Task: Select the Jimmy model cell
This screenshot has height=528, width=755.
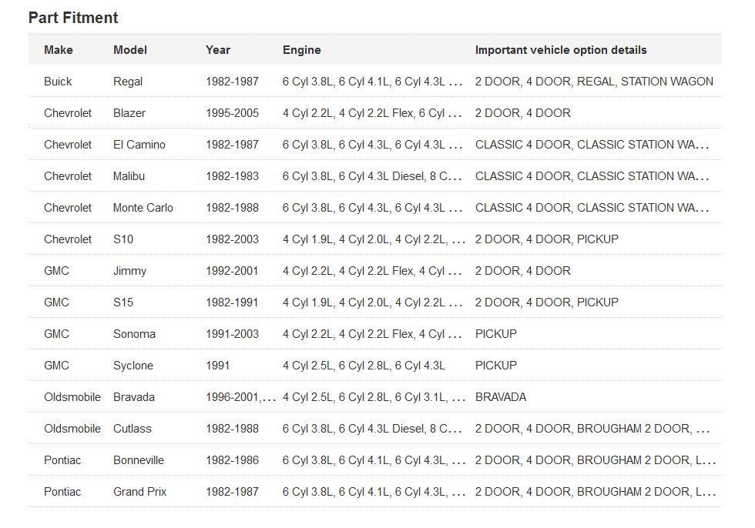Action: click(x=129, y=271)
